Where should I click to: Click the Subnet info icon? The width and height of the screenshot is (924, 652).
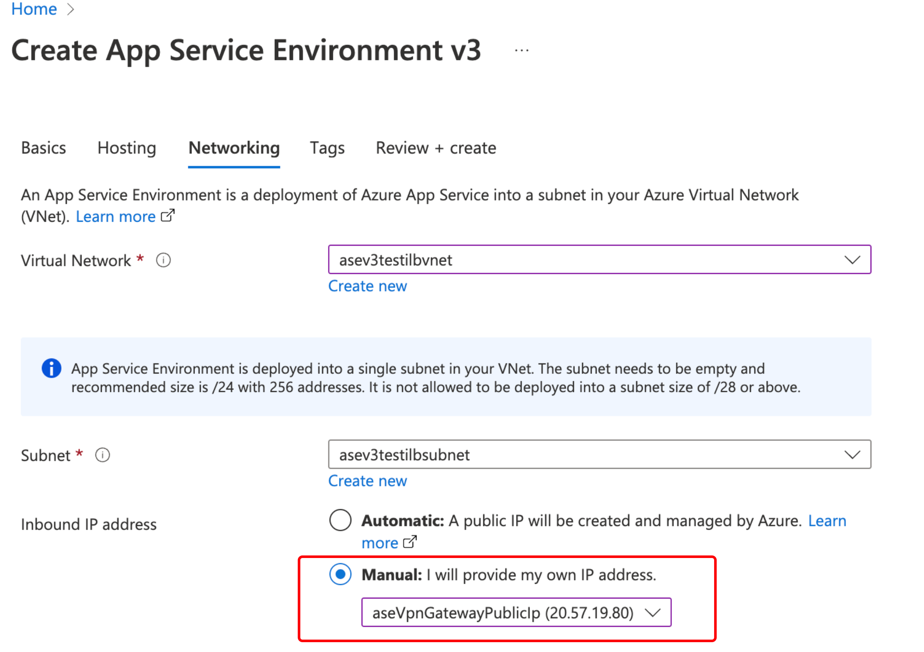(x=102, y=455)
